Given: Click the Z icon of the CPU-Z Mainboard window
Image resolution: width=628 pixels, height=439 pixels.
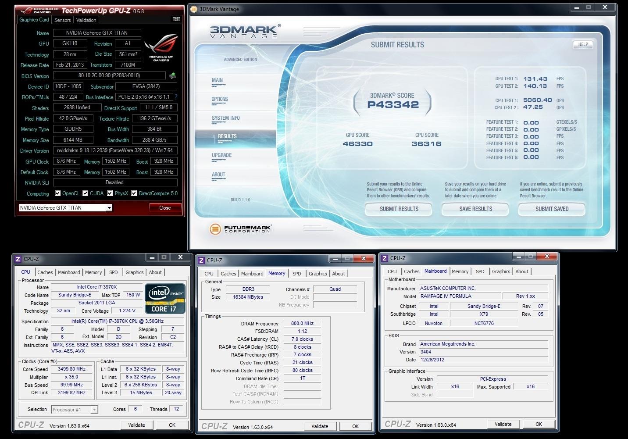Looking at the screenshot, I should click(x=385, y=258).
